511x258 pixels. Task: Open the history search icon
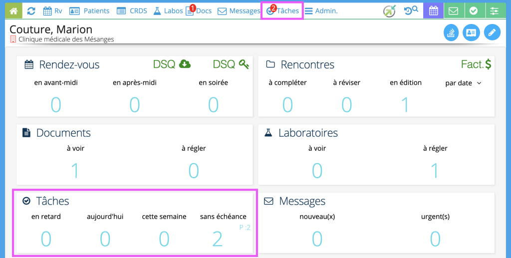point(411,11)
